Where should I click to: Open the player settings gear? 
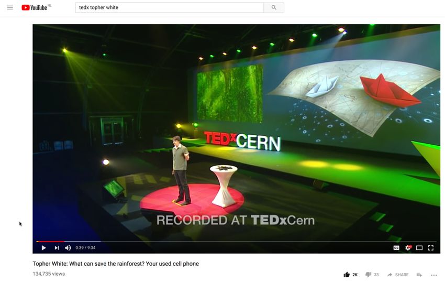tap(408, 248)
